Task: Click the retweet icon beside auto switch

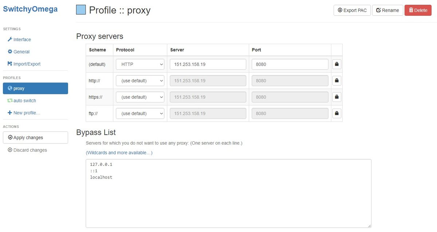Action: 10,101
